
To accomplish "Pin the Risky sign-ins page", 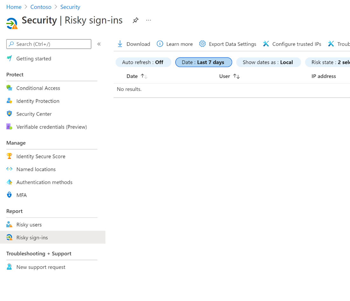I will 136,20.
